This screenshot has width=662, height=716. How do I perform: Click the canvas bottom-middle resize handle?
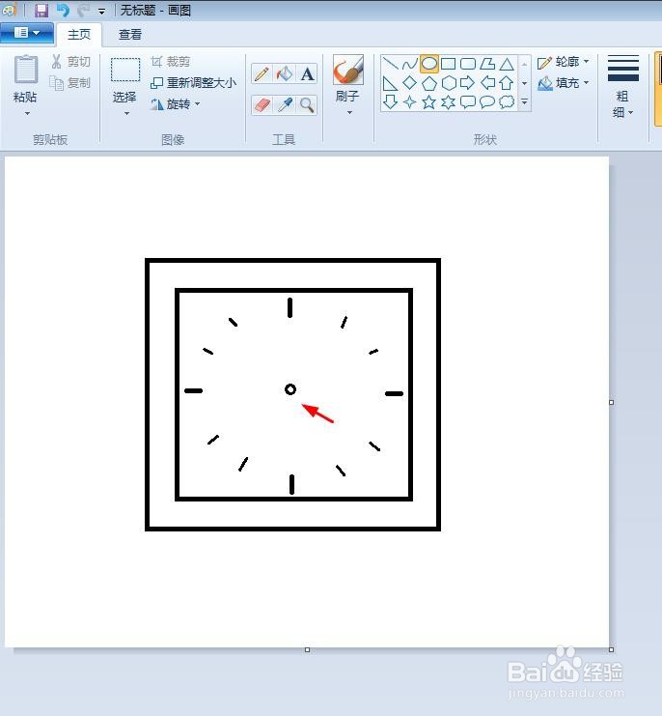coord(307,649)
